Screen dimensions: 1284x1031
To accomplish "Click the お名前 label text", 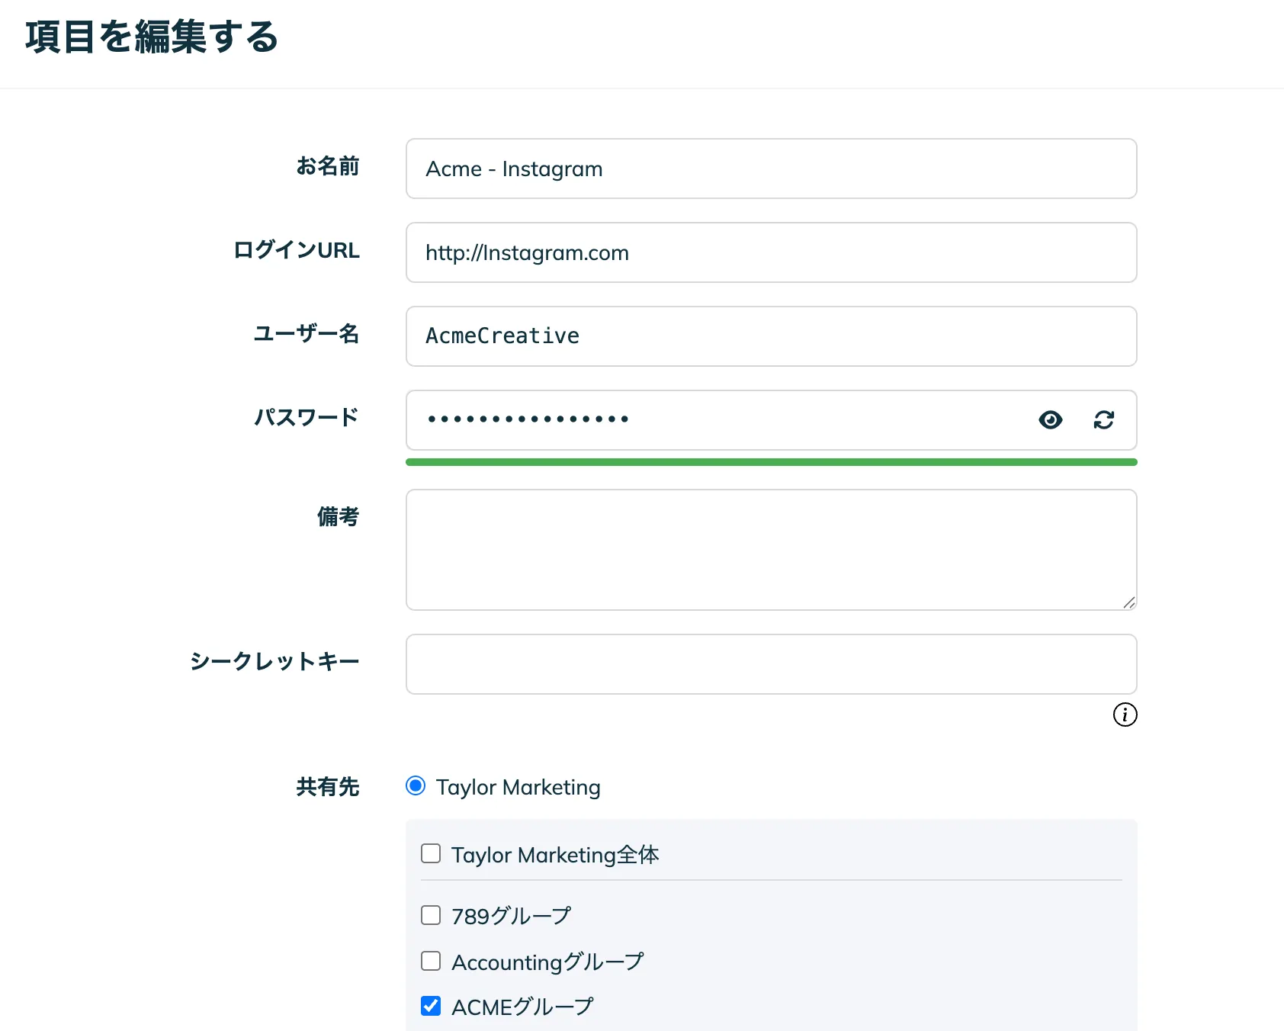I will click(328, 166).
